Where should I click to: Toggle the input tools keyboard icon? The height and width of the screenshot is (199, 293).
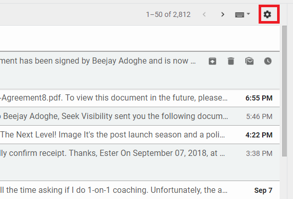(240, 14)
